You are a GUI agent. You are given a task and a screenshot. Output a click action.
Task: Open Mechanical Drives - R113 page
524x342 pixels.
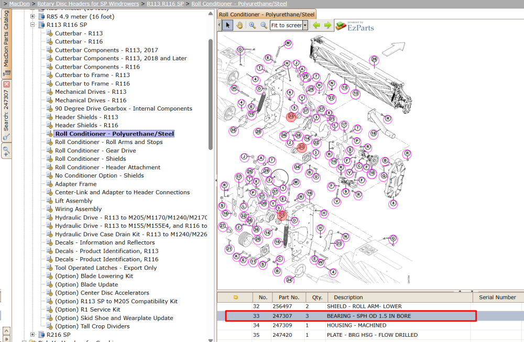tap(91, 92)
